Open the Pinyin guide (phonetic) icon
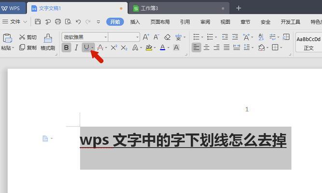The height and width of the screenshot is (193, 322). pyautogui.click(x=179, y=37)
